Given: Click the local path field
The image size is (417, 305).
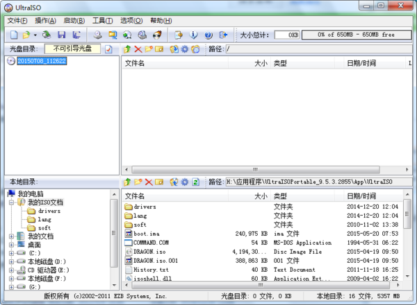Looking at the screenshot, I should (x=319, y=182).
